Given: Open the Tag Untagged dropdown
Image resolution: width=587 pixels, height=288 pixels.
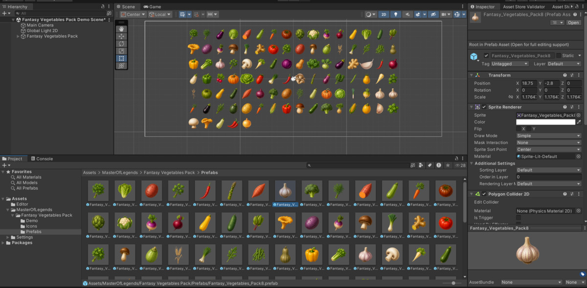Looking at the screenshot, I should point(509,64).
